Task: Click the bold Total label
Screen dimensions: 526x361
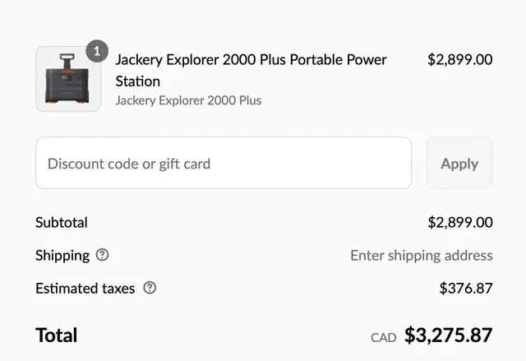Action: point(57,336)
